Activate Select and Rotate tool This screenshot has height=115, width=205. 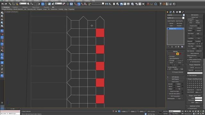coord(46,4)
